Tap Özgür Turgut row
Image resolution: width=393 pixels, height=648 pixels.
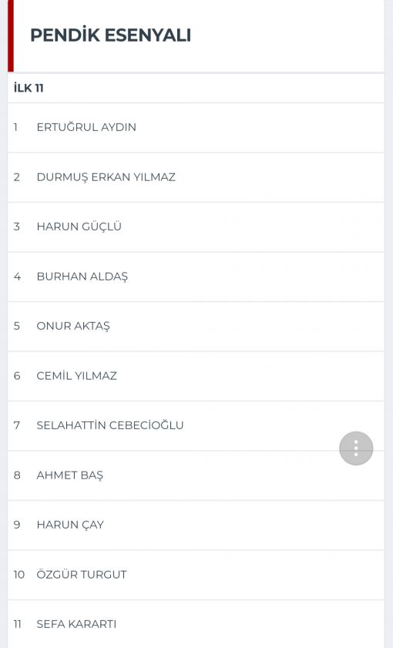tap(196, 575)
